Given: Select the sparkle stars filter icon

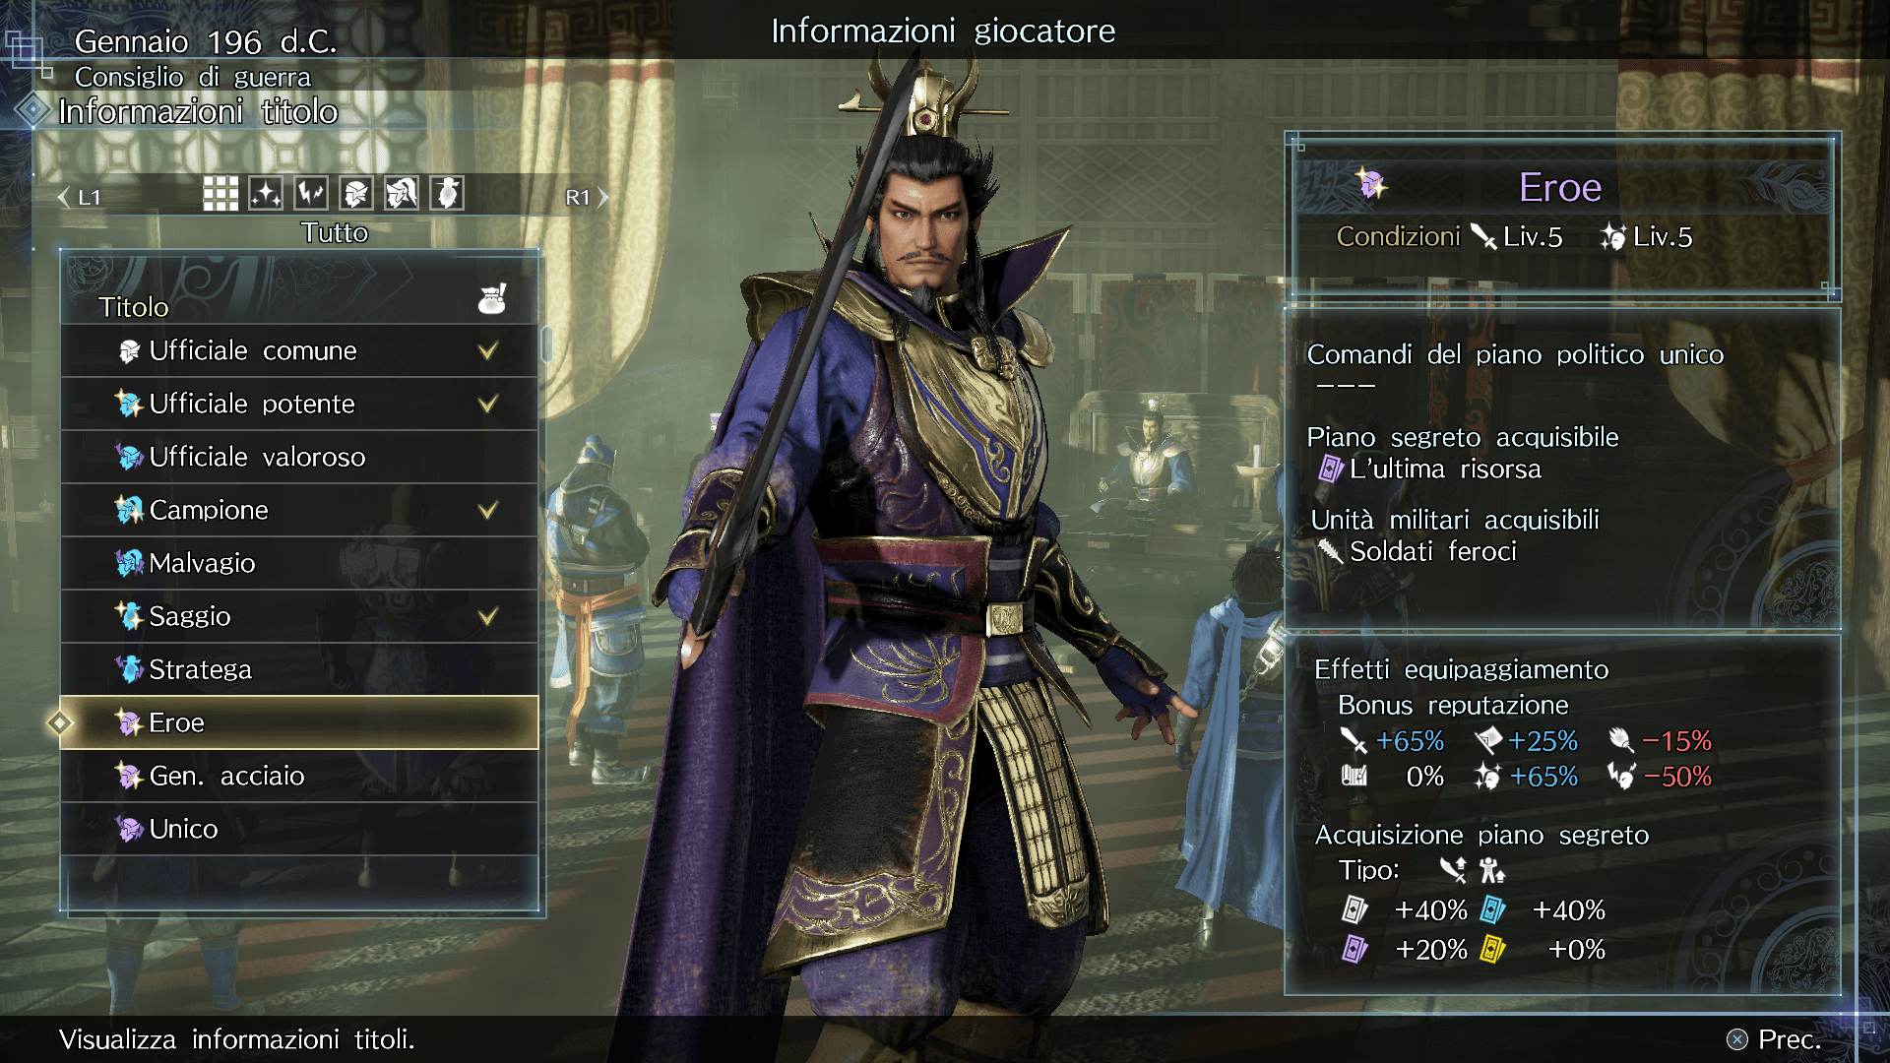Looking at the screenshot, I should tap(266, 194).
